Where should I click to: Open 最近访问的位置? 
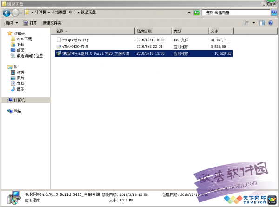[x=30, y=56]
